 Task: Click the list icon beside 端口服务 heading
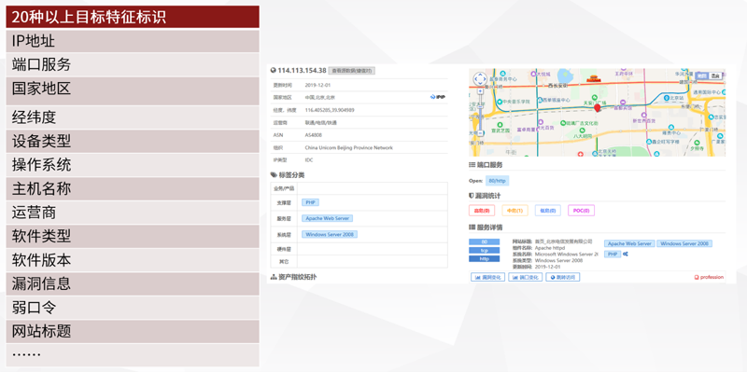(x=472, y=165)
